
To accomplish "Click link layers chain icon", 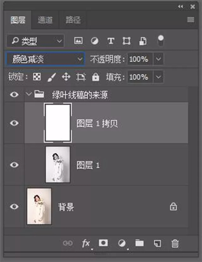I will click(68, 243).
